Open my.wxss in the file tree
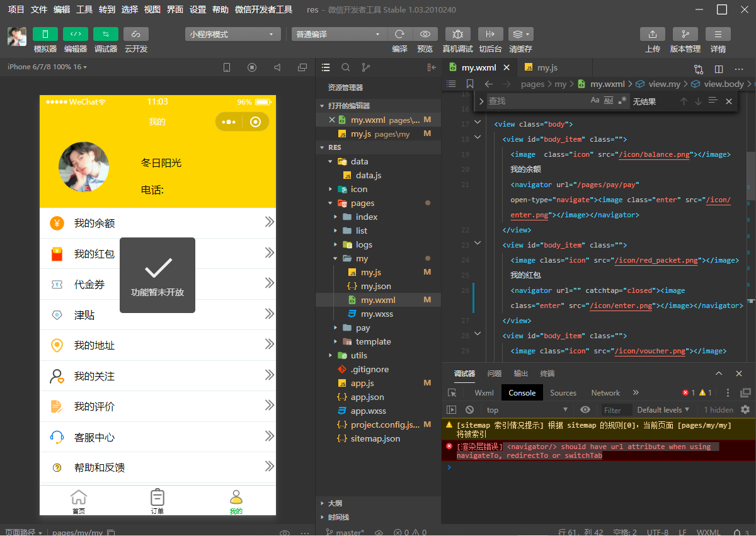756x536 pixels. click(x=378, y=314)
